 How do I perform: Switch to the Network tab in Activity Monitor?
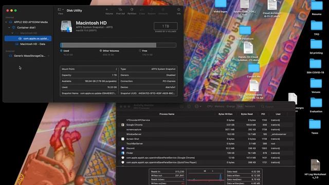click(x=250, y=106)
